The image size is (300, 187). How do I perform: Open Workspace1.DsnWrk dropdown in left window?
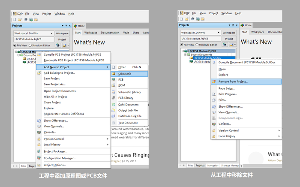coord(51,33)
